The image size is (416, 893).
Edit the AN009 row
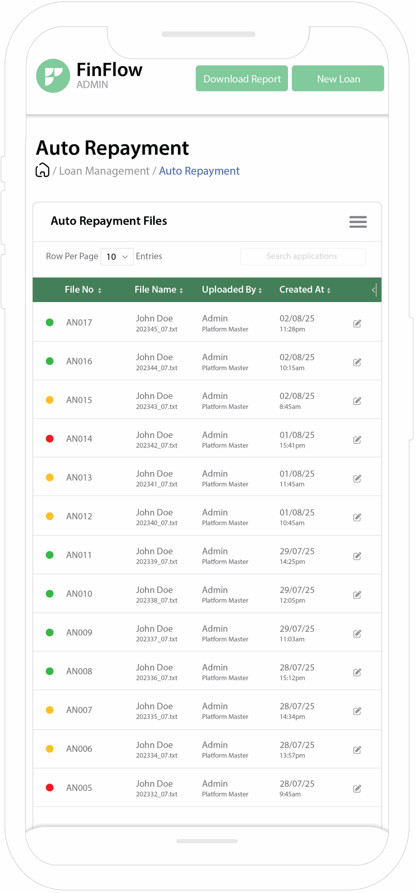pos(357,633)
